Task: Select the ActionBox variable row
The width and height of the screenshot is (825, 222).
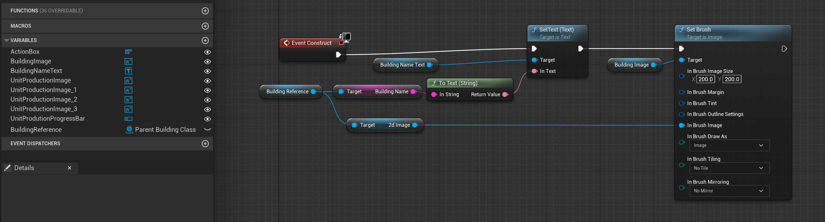Action: [107, 52]
